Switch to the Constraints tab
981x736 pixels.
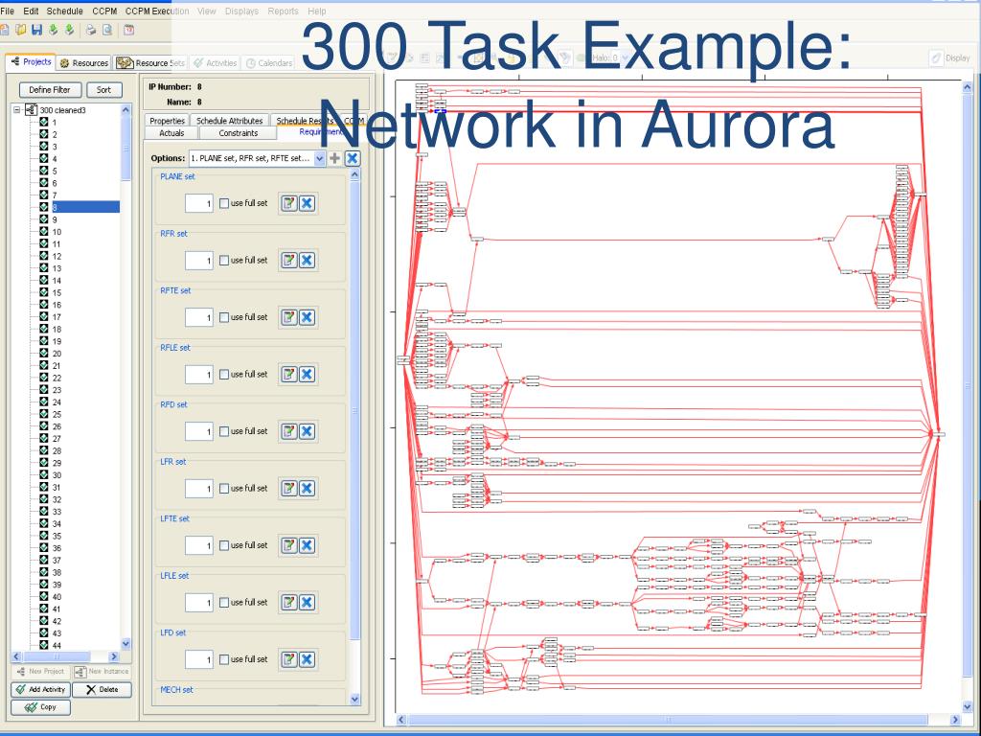238,133
